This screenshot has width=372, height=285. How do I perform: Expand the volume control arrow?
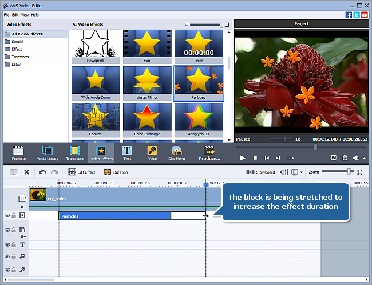(365, 158)
